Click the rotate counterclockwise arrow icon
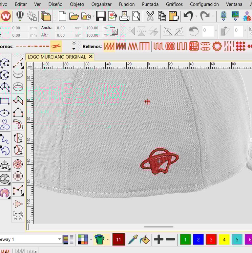Viewport: 252px width, 253px height. [x=194, y=31]
